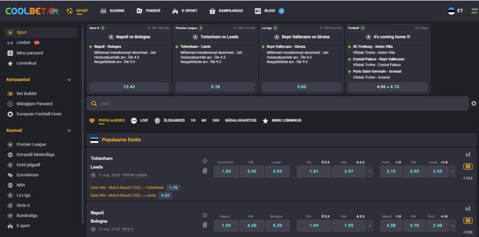
Task: Open Bet Builder in sidebar
Action: click(x=27, y=93)
